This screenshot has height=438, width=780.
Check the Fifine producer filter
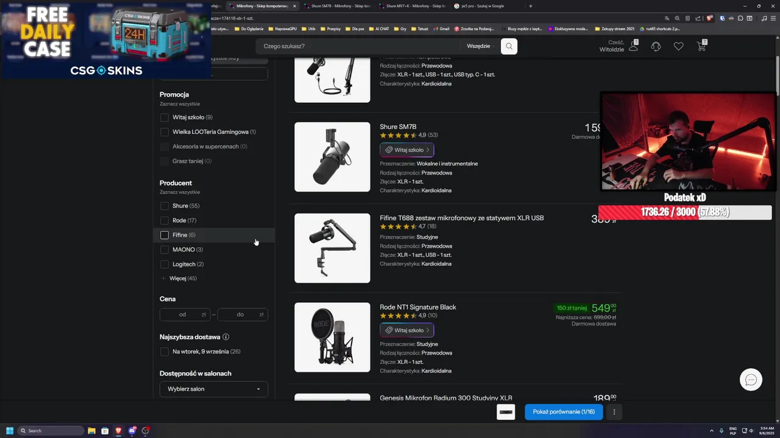click(x=164, y=235)
